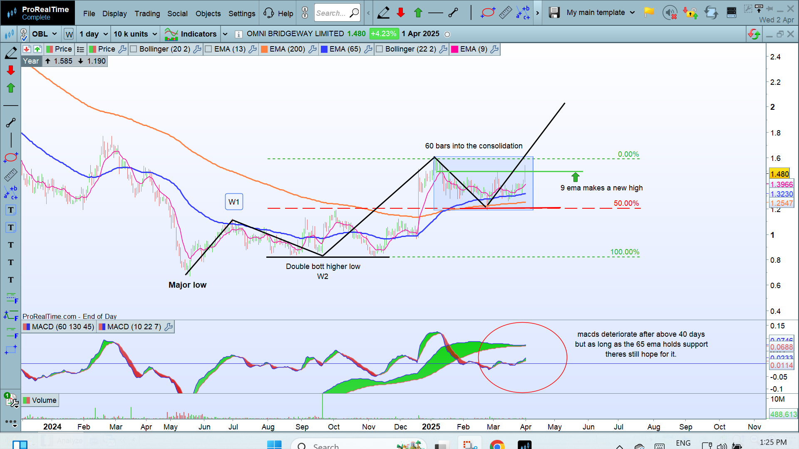This screenshot has height=449, width=799.
Task: Click the green up arrow in the left sidebar
Action: [11, 88]
